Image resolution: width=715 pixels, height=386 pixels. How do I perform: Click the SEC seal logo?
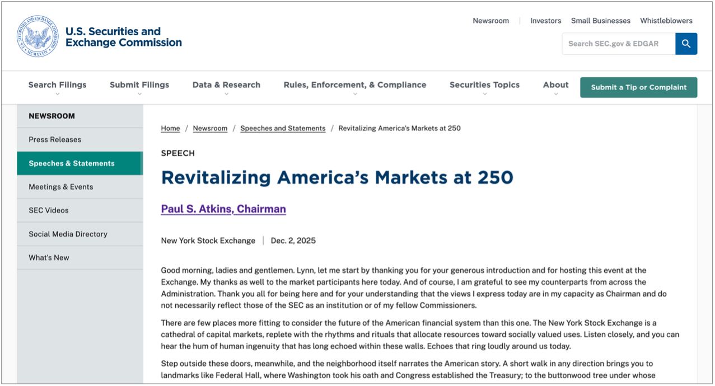coord(37,36)
